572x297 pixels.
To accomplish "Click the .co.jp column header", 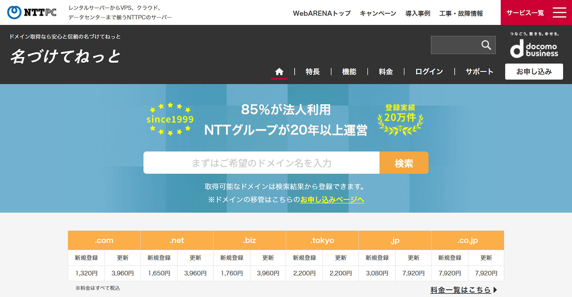I will 468,240.
